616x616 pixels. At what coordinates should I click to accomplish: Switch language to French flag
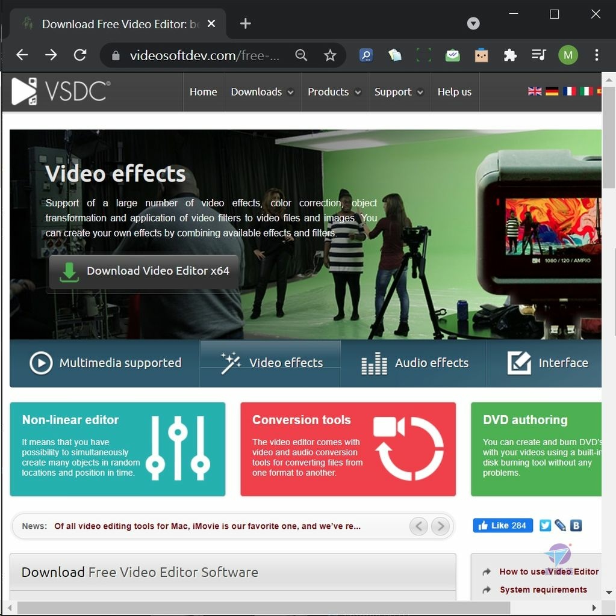[569, 91]
